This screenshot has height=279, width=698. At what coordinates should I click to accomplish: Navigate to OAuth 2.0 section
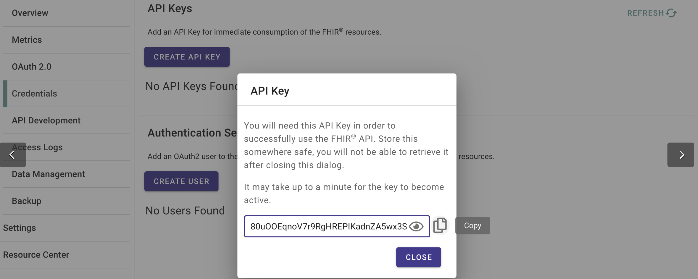click(x=31, y=67)
